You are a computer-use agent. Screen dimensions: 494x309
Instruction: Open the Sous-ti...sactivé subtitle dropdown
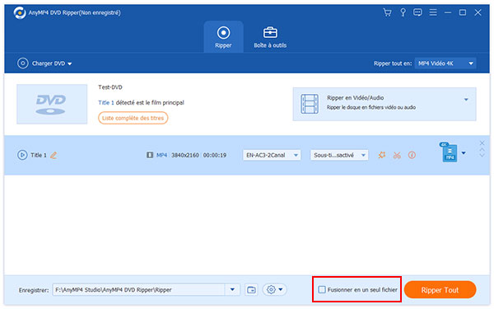pos(339,155)
